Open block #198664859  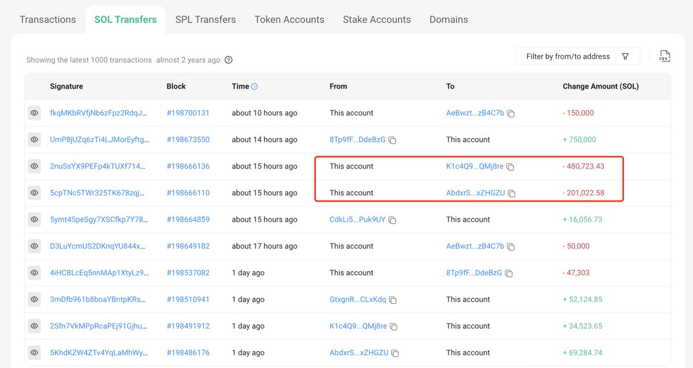point(188,220)
